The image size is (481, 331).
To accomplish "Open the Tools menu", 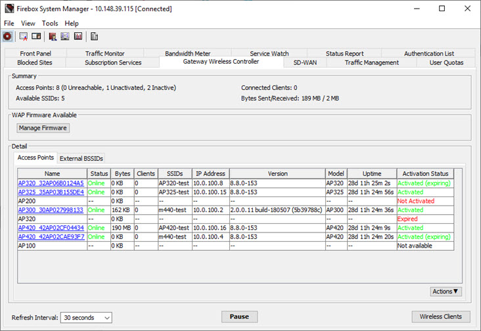I will point(50,24).
